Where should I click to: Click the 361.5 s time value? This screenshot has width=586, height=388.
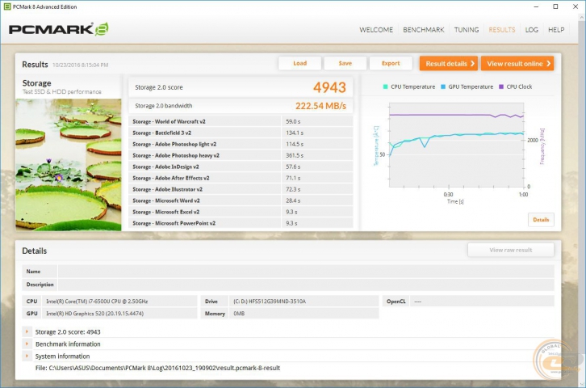point(295,155)
